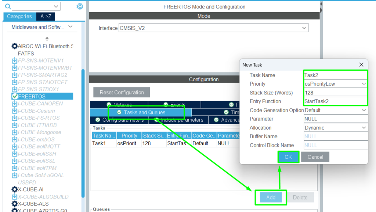Click the settings gear icon

[x=80, y=6]
